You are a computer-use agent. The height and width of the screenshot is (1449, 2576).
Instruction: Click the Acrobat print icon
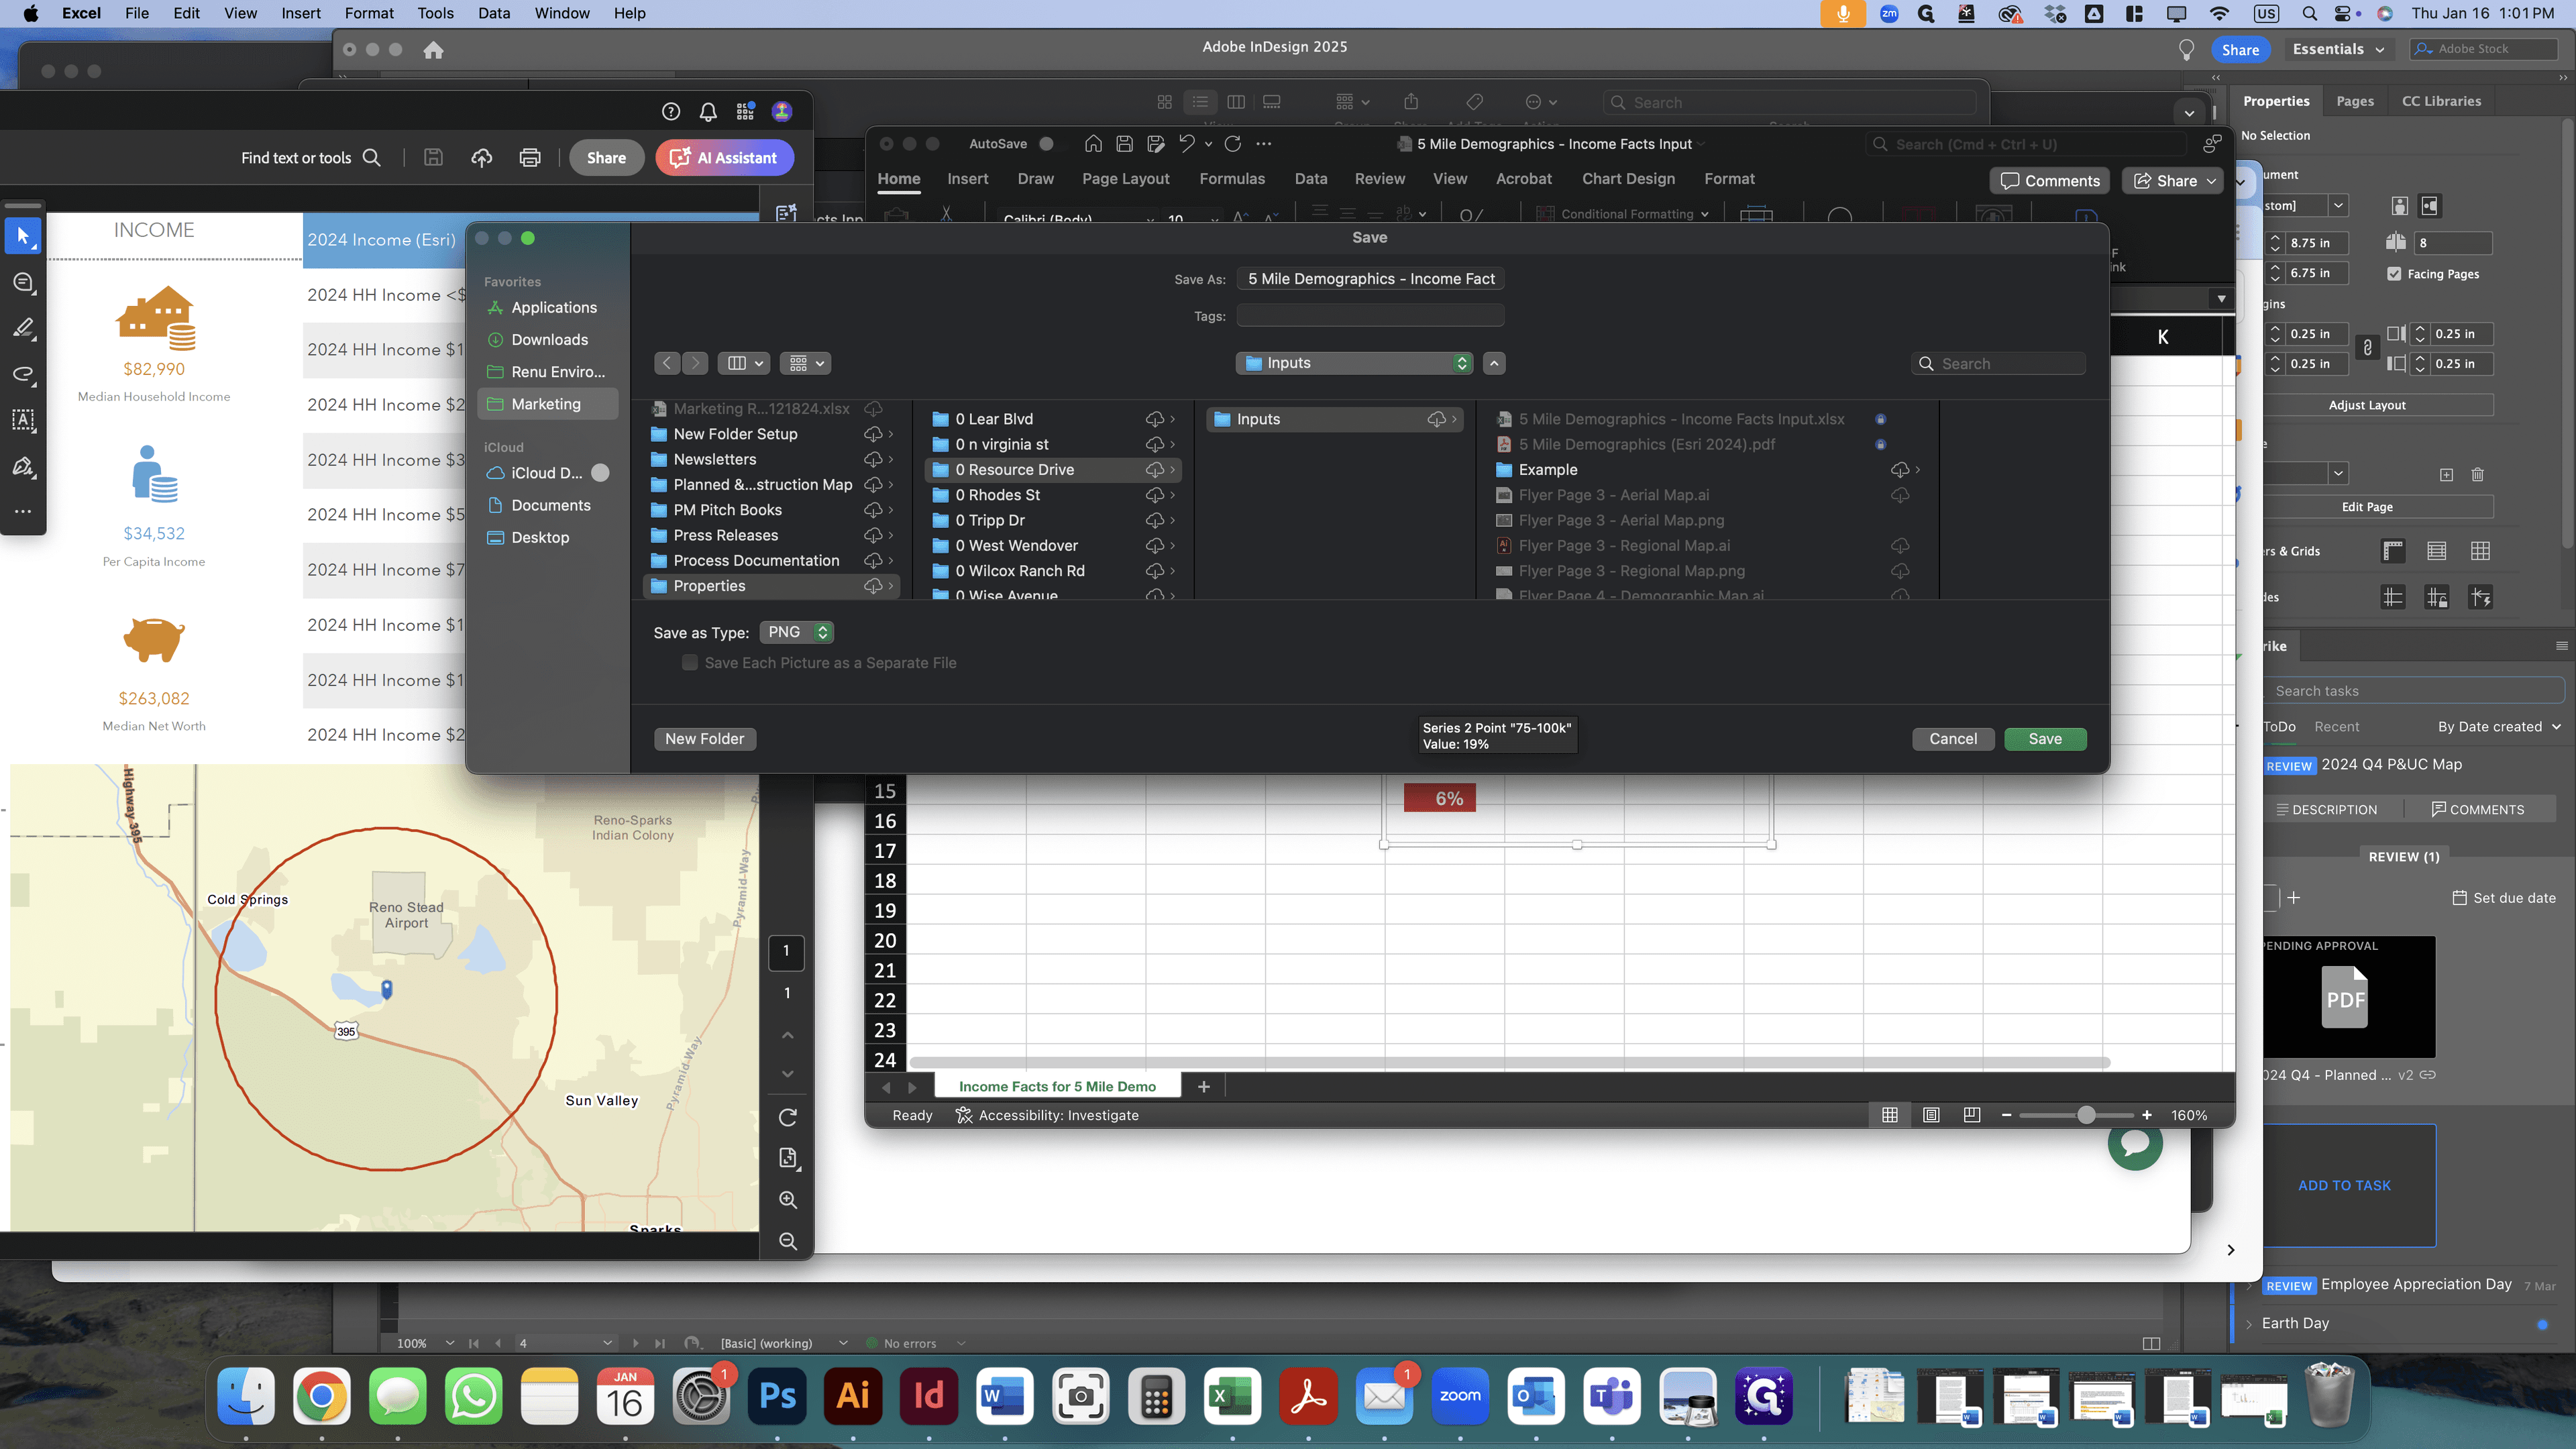click(x=530, y=157)
